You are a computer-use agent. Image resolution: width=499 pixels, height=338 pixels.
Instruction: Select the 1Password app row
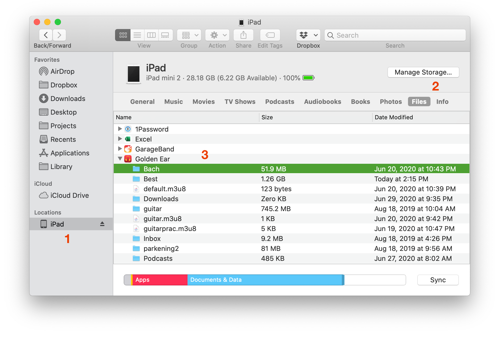[x=292, y=129]
